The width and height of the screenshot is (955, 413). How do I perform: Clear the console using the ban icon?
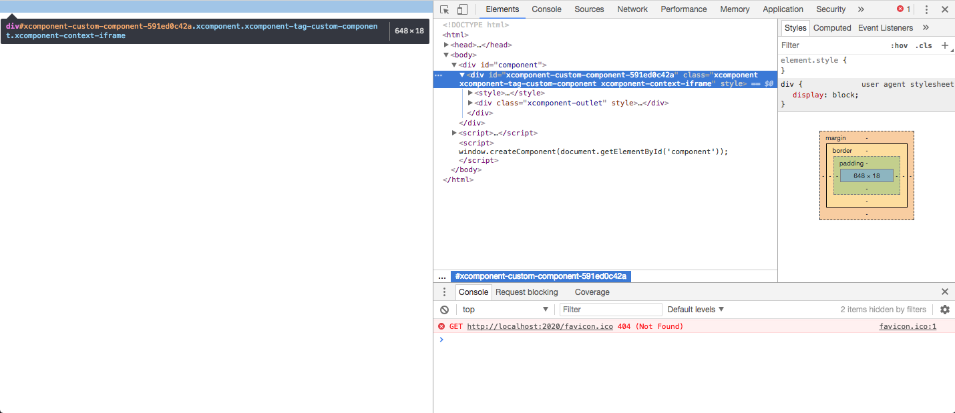442,309
